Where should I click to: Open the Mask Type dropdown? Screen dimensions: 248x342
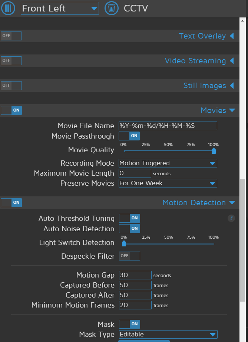(168, 334)
